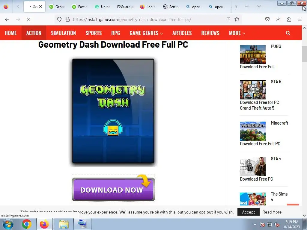Open the SIMULATION category
Screen dimensions: 307x230
click(x=64, y=33)
